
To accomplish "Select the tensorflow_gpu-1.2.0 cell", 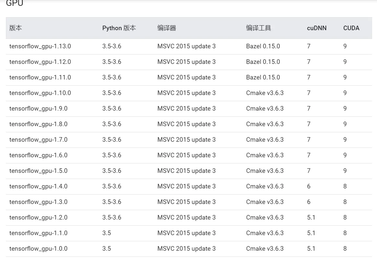I will coord(39,218).
